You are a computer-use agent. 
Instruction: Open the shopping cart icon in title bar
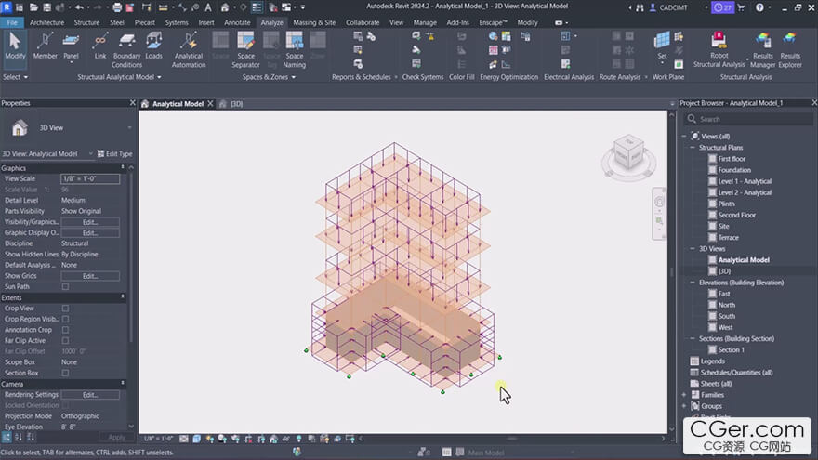742,7
